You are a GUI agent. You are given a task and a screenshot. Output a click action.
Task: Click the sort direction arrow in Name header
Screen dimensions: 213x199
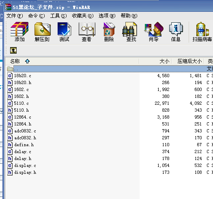27,61
